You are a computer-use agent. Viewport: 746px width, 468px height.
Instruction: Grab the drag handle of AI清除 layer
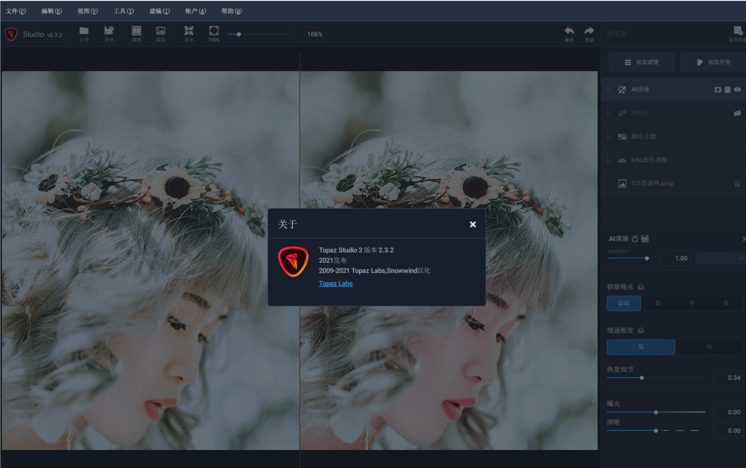coord(609,89)
